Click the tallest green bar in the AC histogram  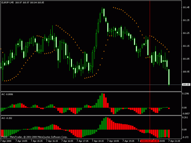[102, 101]
